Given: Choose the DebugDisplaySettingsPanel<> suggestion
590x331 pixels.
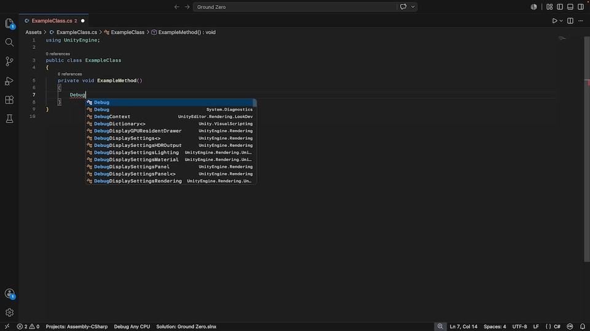Looking at the screenshot, I should click(x=171, y=173).
